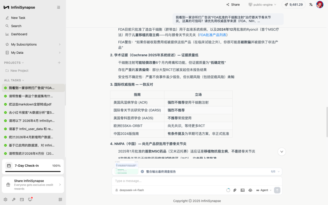This screenshot has height=205, width=328.
Task: Open the 9,481.29 credits balance
Action: point(293,5)
